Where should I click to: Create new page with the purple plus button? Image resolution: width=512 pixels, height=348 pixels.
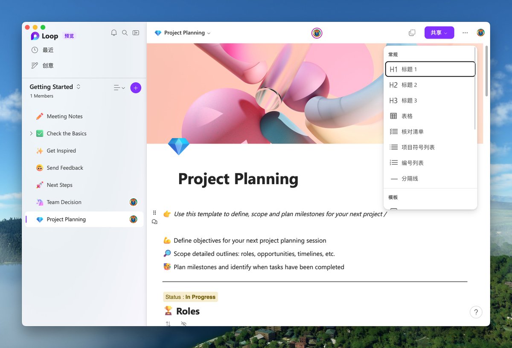click(x=136, y=87)
